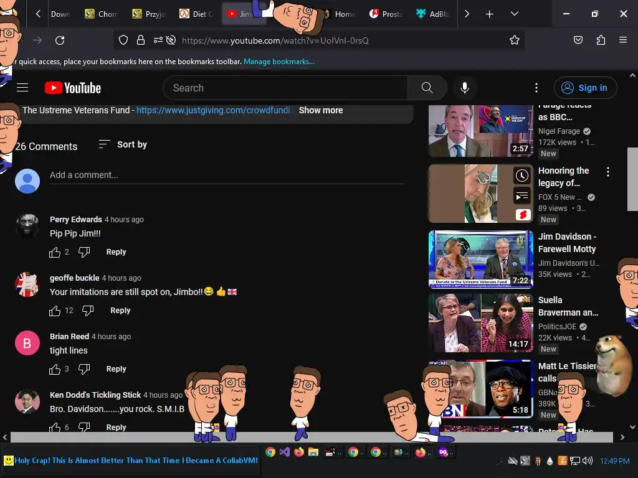Image resolution: width=638 pixels, height=478 pixels.
Task: Show site security padlock info
Action: click(x=141, y=40)
